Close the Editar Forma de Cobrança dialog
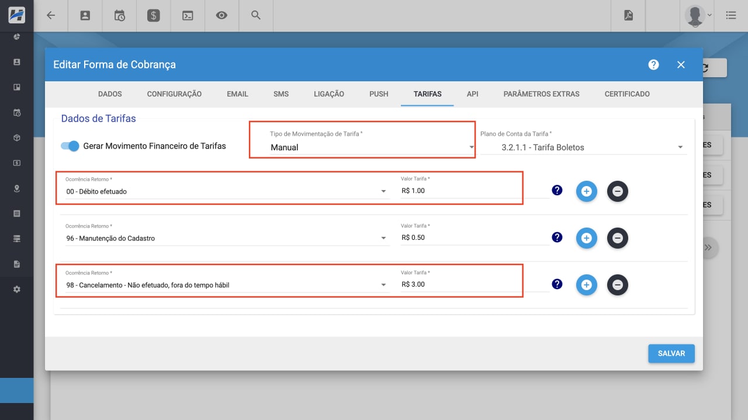Viewport: 748px width, 420px height. 681,65
